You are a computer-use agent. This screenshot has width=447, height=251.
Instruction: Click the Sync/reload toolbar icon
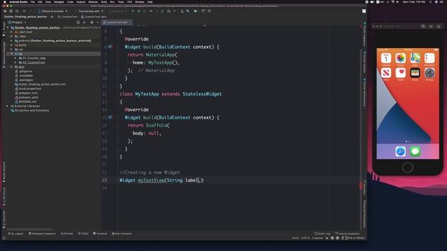pyautogui.click(x=17, y=11)
